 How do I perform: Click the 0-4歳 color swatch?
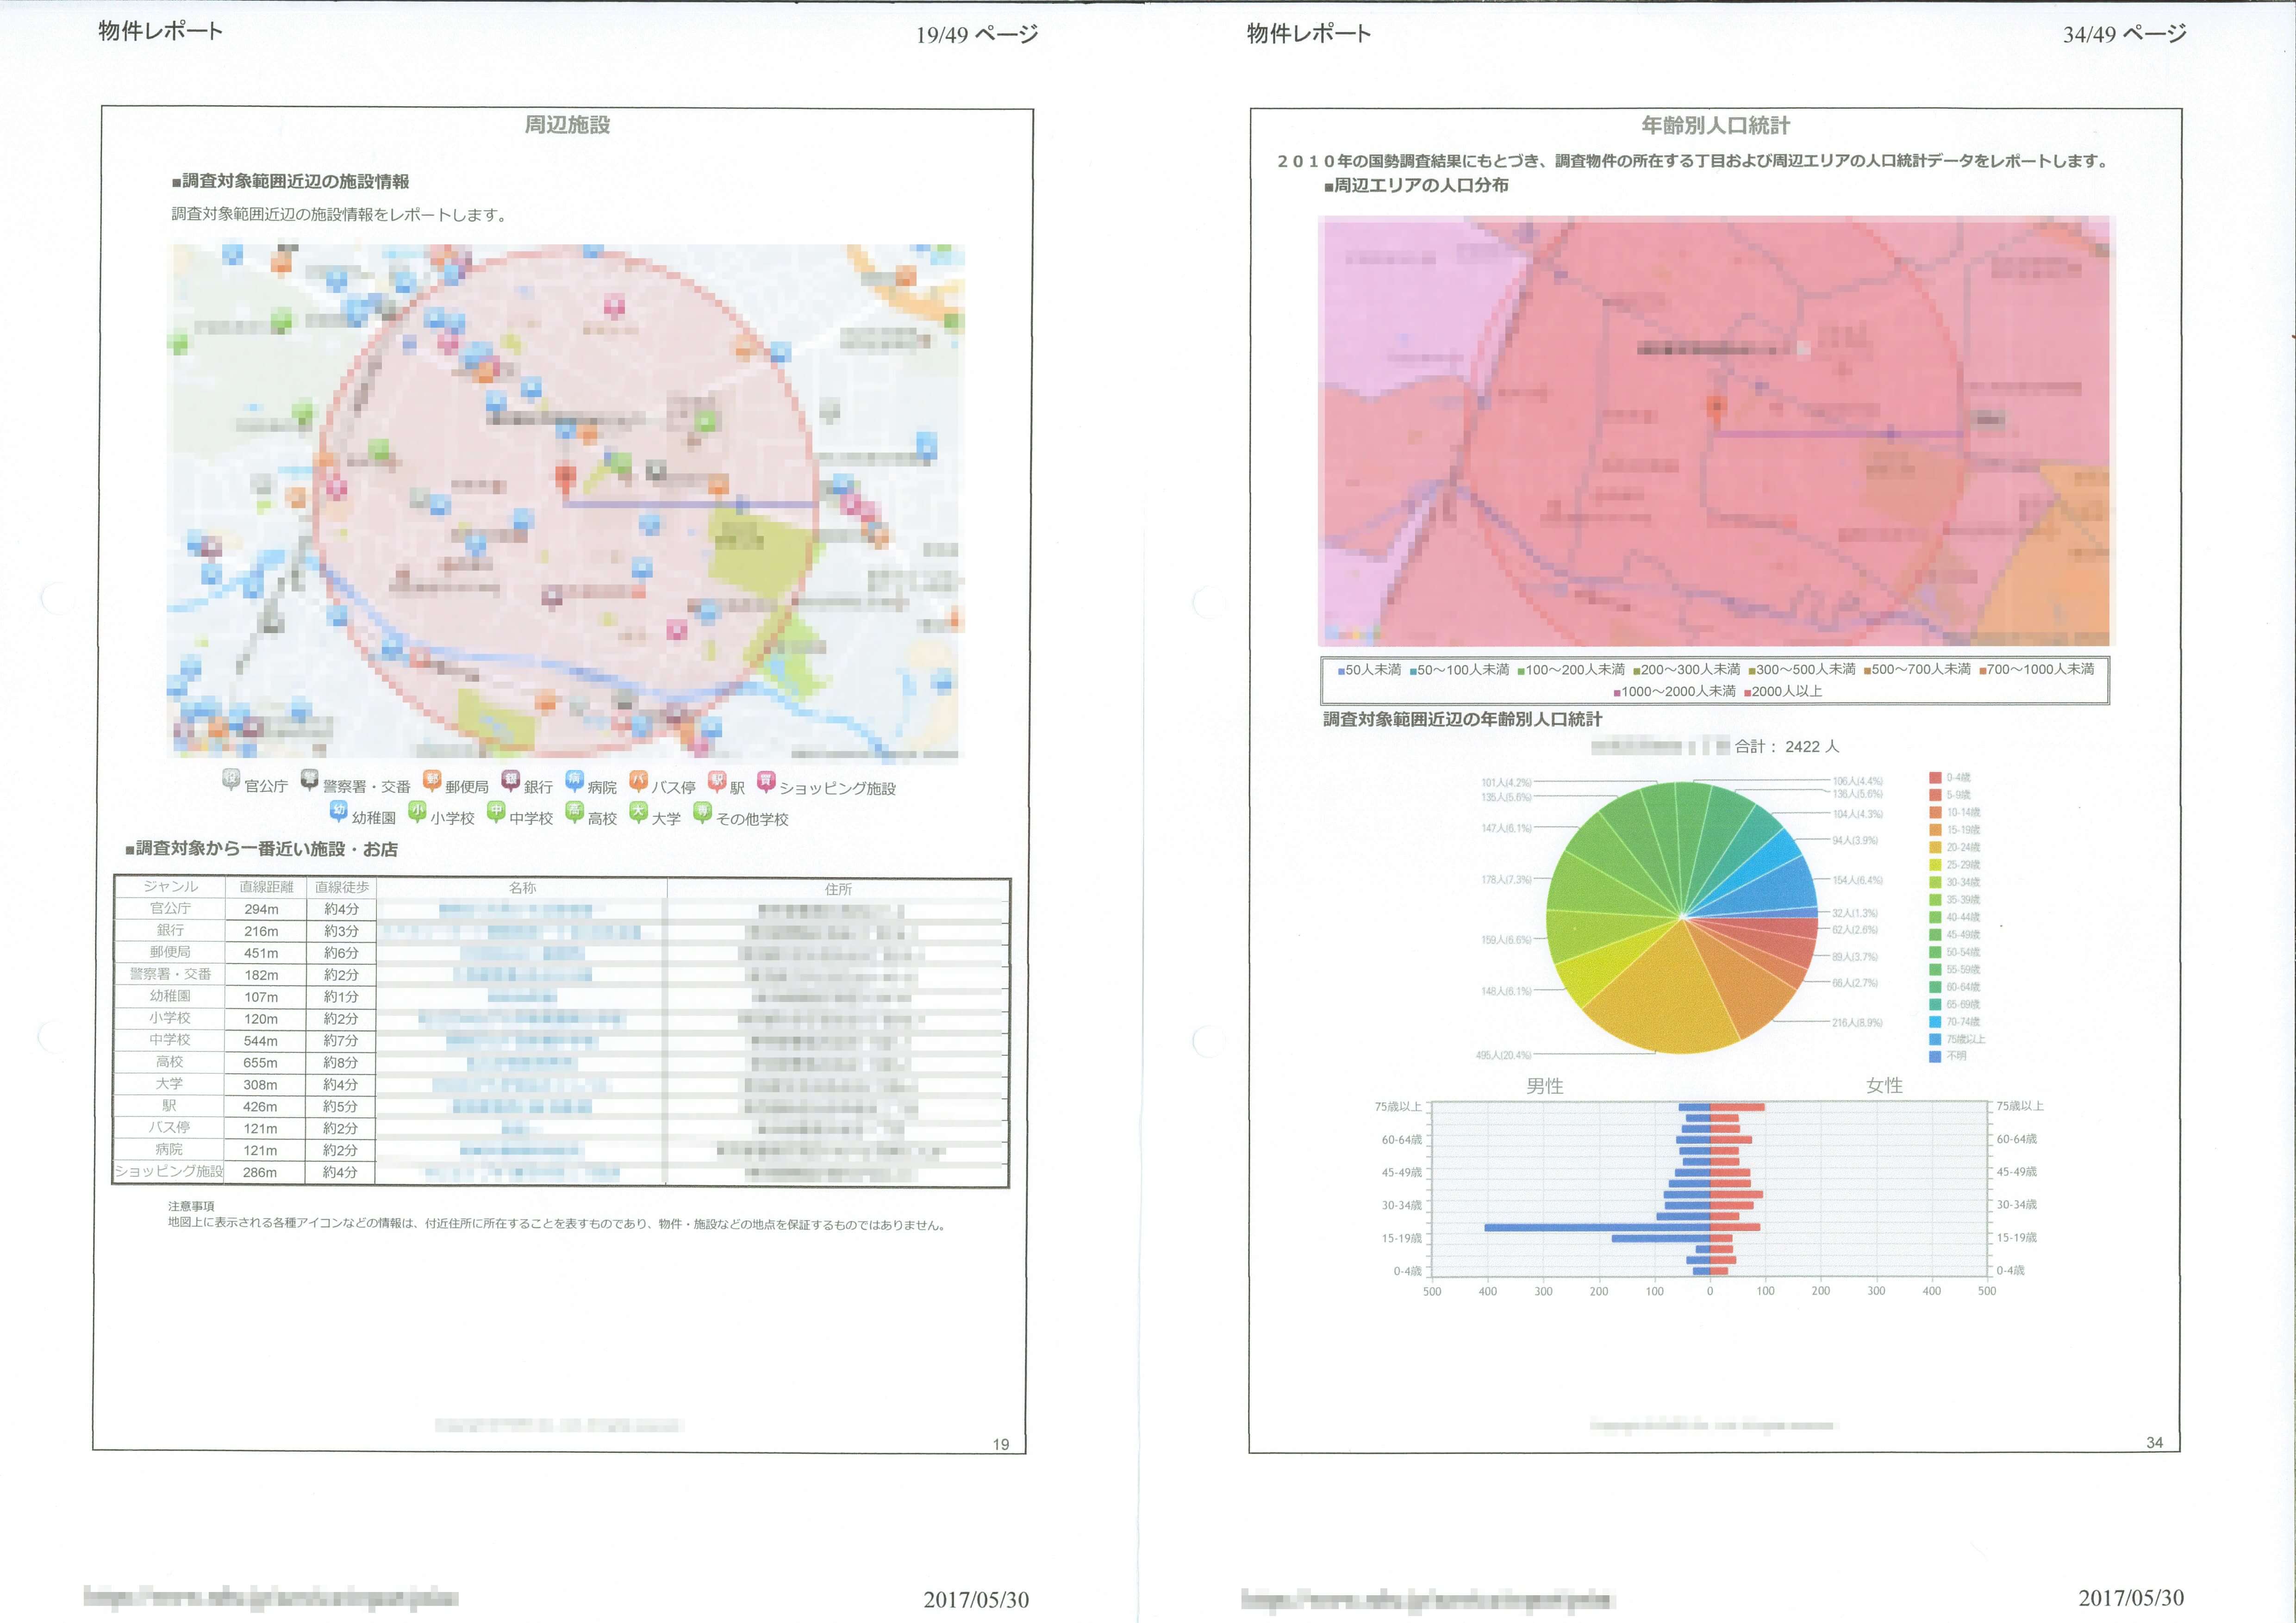1935,777
